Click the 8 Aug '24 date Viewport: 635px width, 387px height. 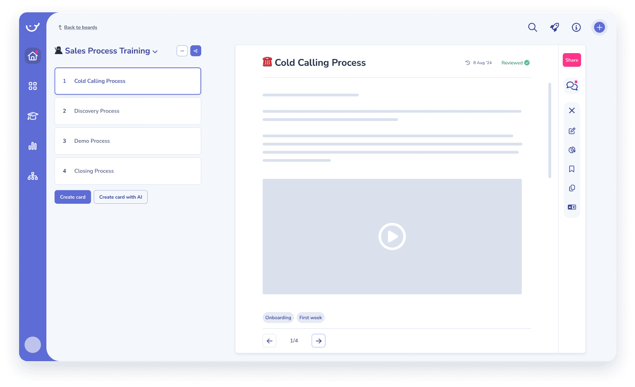(x=482, y=63)
